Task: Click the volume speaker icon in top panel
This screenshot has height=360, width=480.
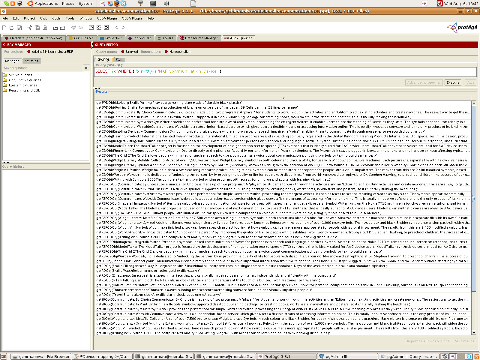Action: click(166, 4)
